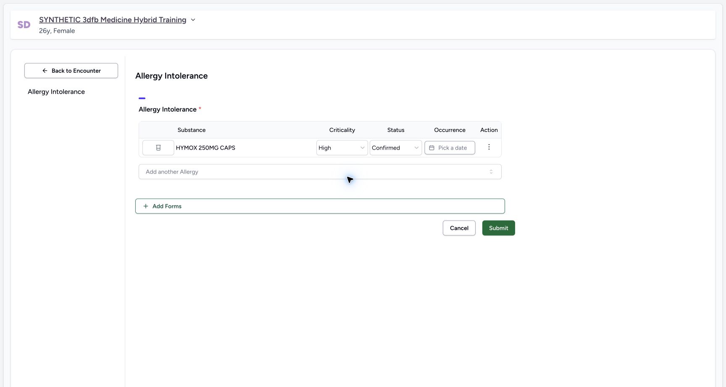Viewport: 726px width, 387px height.
Task: Click the calendar icon in Pick a date
Action: pyautogui.click(x=431, y=148)
